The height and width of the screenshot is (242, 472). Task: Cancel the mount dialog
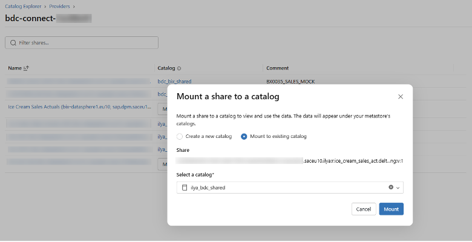(363, 209)
